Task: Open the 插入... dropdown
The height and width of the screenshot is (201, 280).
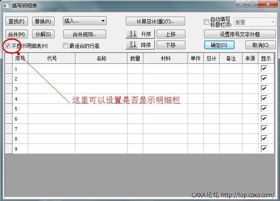Action: 85,21
